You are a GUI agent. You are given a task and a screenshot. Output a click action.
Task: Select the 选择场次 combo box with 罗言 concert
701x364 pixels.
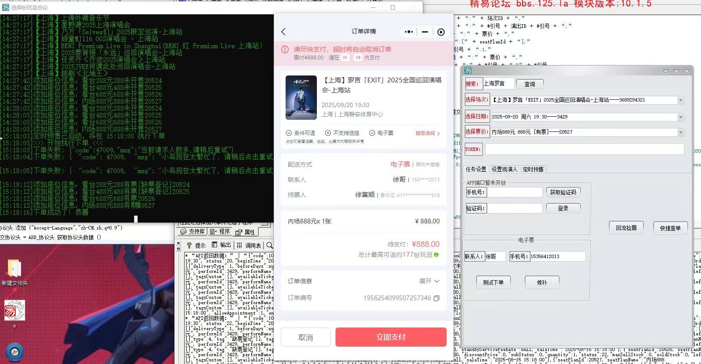coord(587,100)
